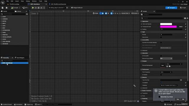Image resolution: width=189 pixels, height=106 pixels.
Task: Toggle the R respect locks button
Action: (108, 13)
